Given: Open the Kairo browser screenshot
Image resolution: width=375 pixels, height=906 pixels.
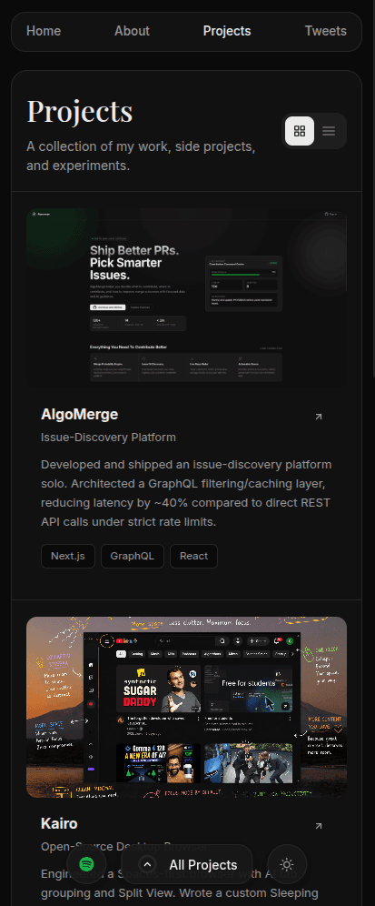Looking at the screenshot, I should [x=186, y=707].
